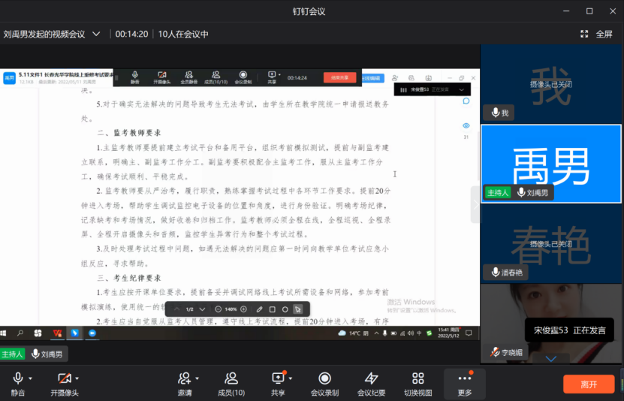
Task: Zoom in with plus beside 140%
Action: (243, 309)
